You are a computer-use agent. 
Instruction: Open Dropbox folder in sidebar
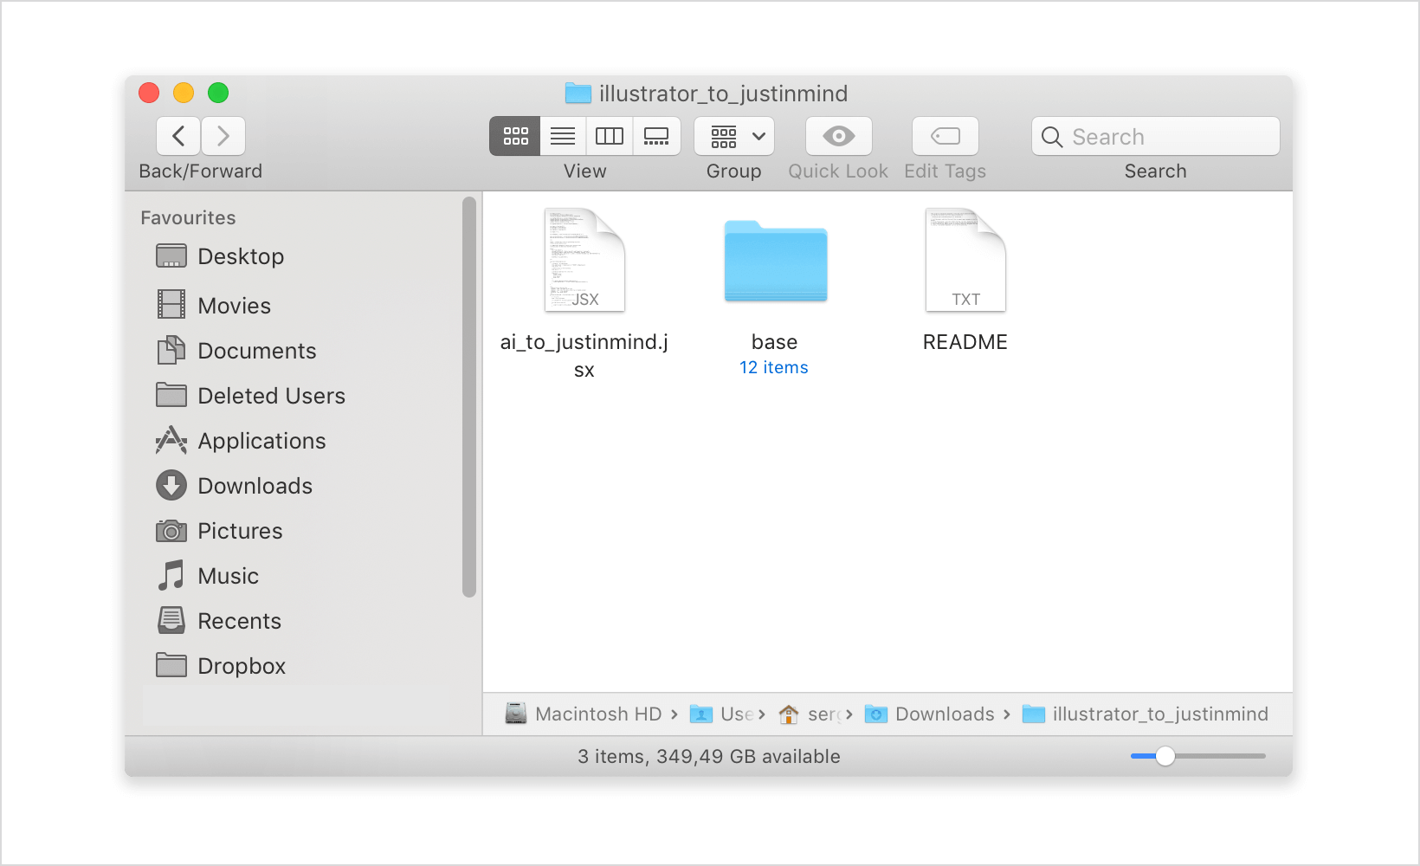241,666
